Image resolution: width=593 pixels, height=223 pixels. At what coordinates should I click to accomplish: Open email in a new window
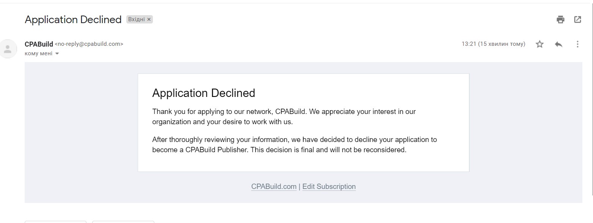tap(577, 20)
